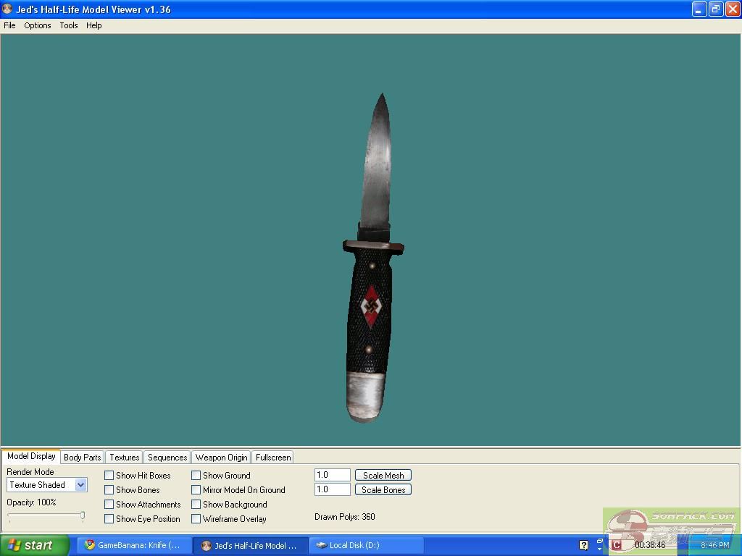Click the Scale Mesh button

[x=383, y=475]
